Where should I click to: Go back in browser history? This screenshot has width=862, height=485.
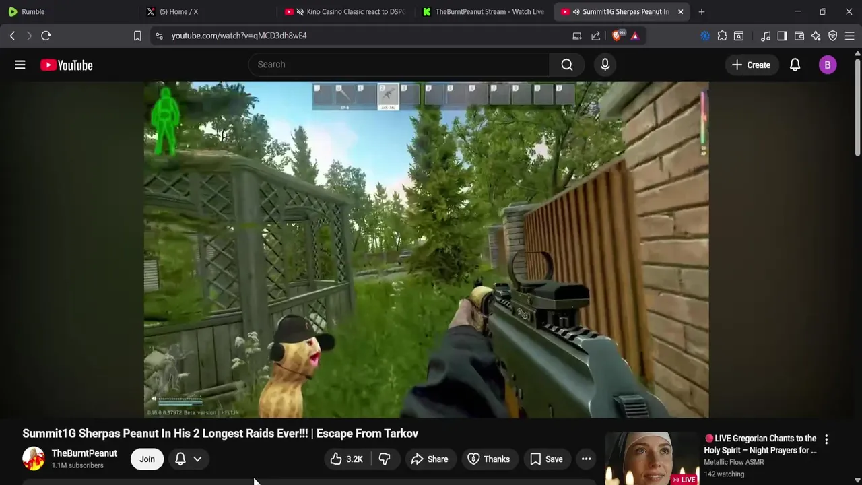pos(12,36)
